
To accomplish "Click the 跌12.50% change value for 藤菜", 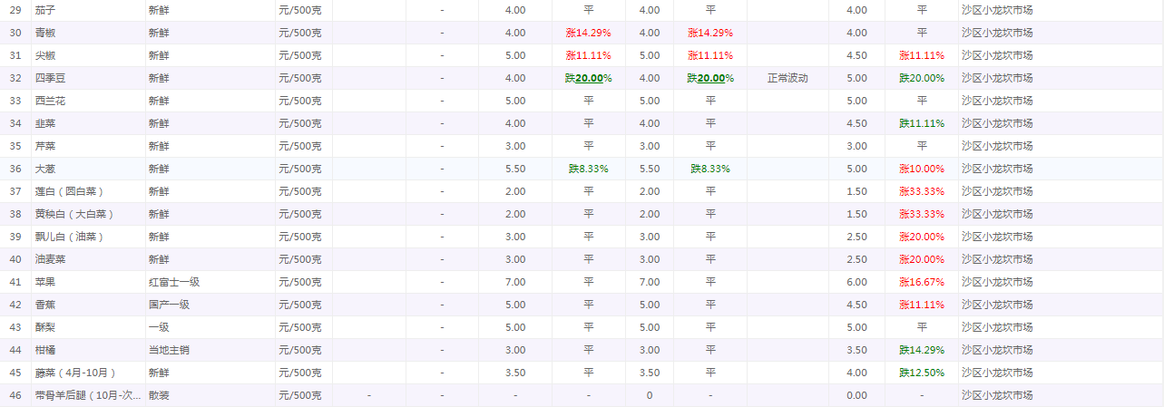I will click(x=922, y=373).
